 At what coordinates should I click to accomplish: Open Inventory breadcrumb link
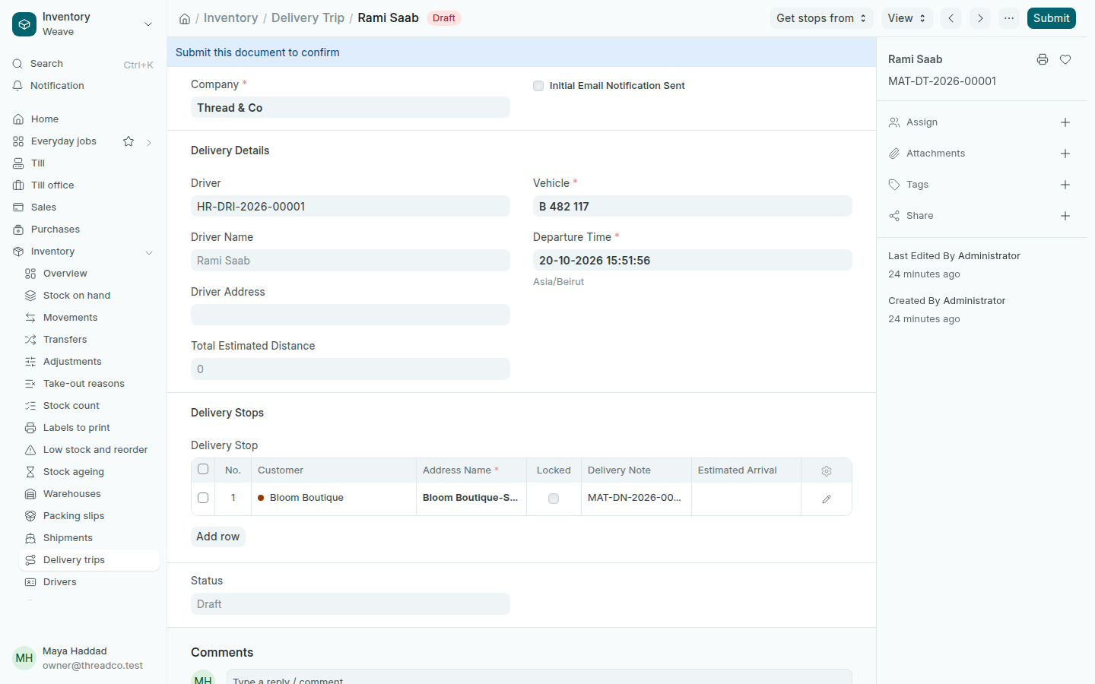click(x=230, y=18)
